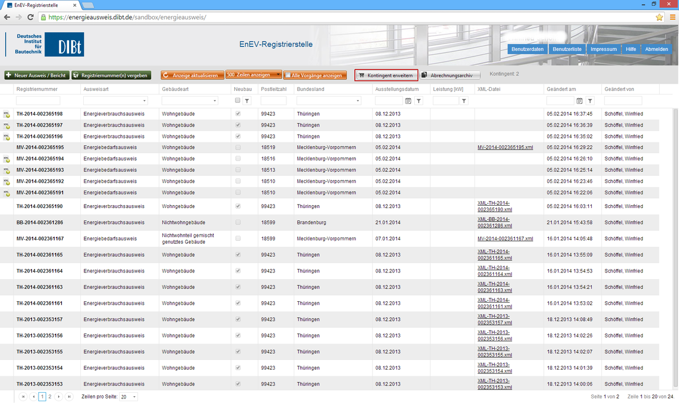Open the MV-2014-002365195.xml file link
Screen dimensions: 679x412
tap(505, 148)
